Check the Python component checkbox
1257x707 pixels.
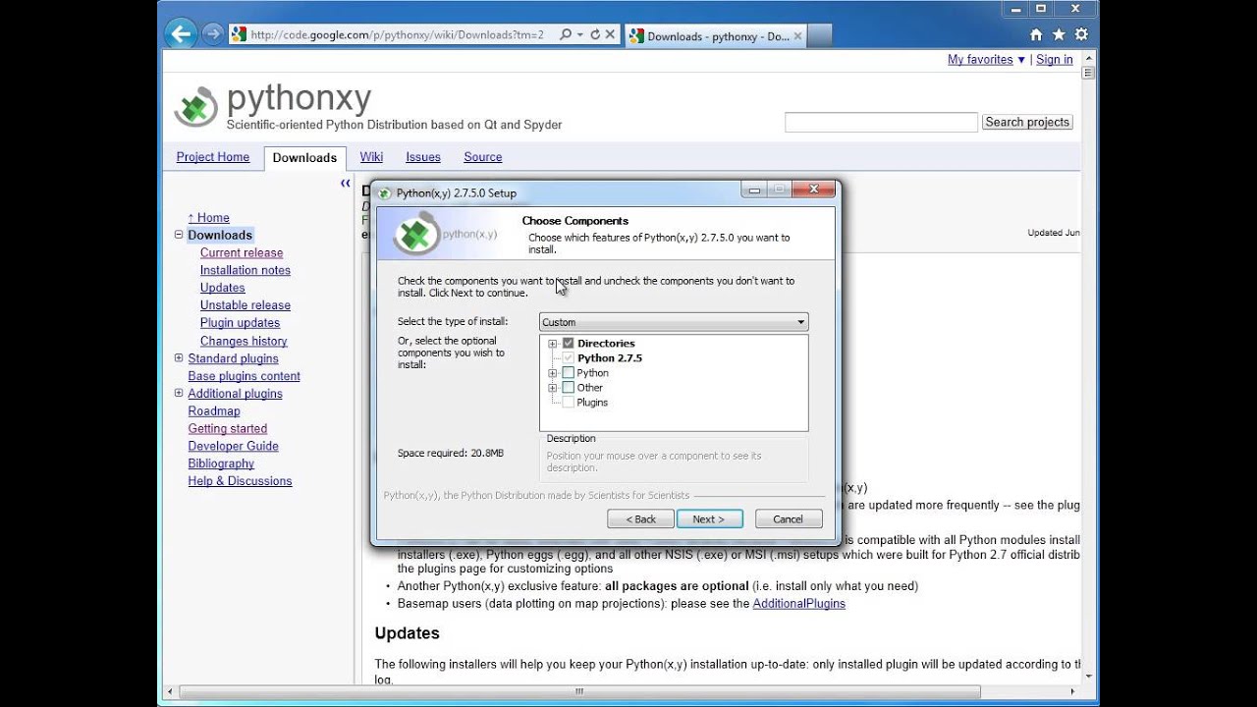(x=568, y=373)
